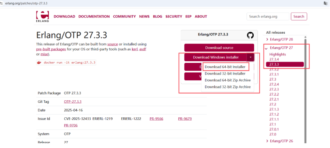Click the CVE-2025-32433 issue id
The height and width of the screenshot is (148, 330).
pyautogui.click(x=77, y=119)
